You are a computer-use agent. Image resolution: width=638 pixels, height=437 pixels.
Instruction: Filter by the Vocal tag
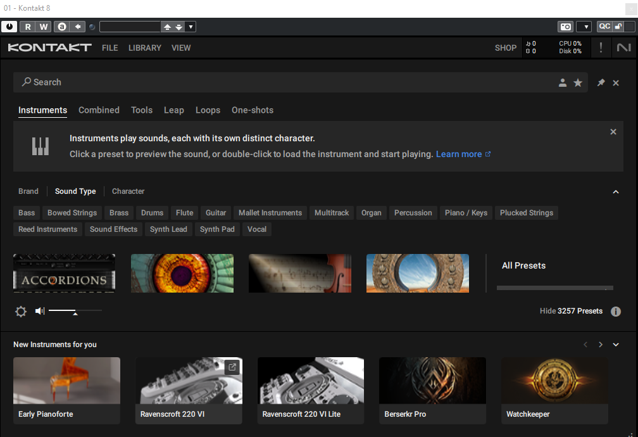click(257, 229)
